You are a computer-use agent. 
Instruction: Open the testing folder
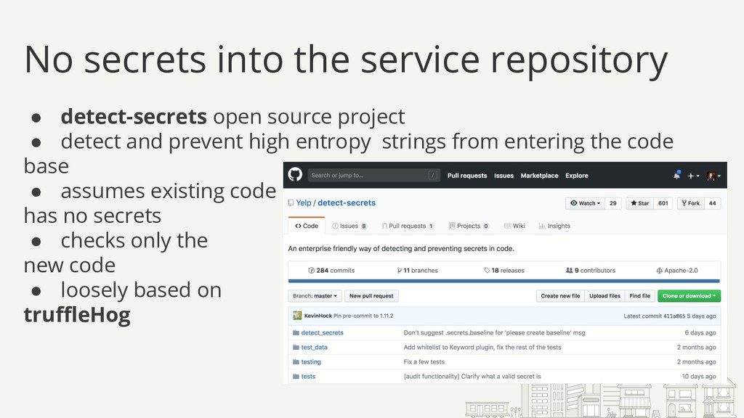pyautogui.click(x=311, y=362)
